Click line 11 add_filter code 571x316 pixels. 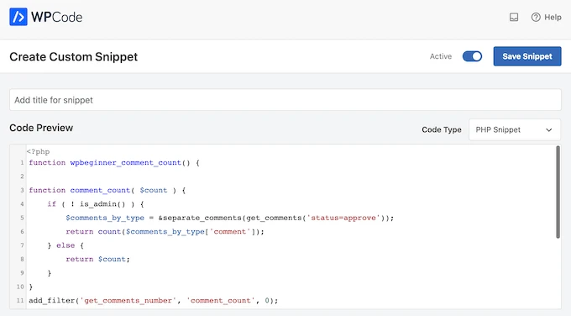tap(154, 301)
